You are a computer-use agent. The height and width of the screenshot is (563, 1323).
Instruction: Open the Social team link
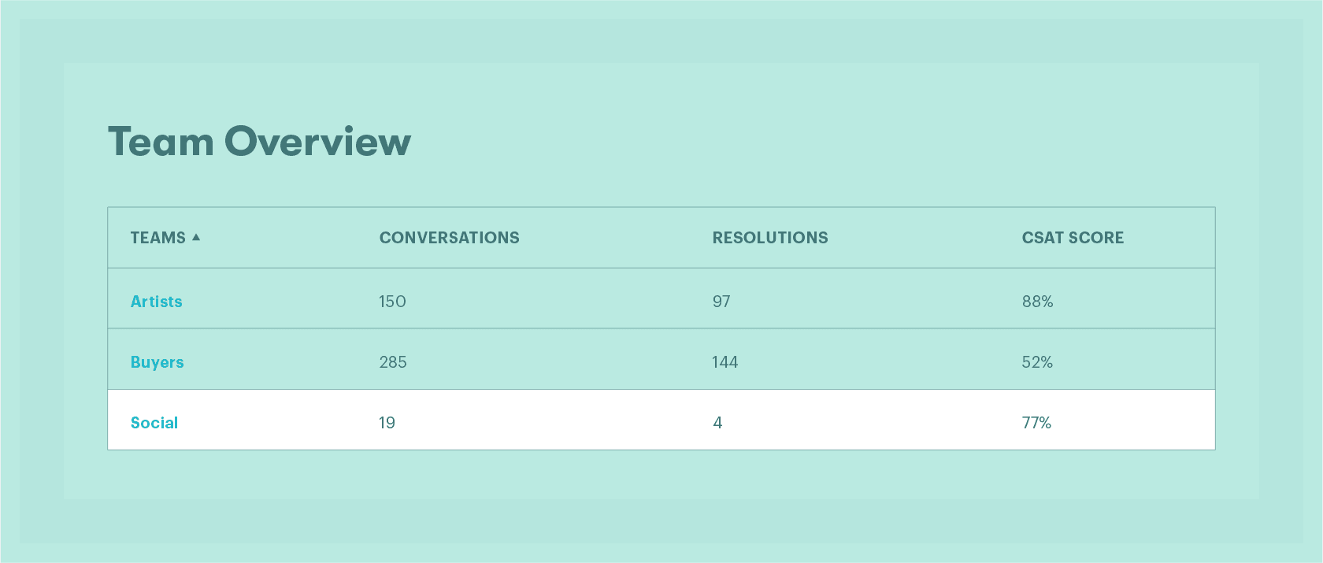coord(154,422)
